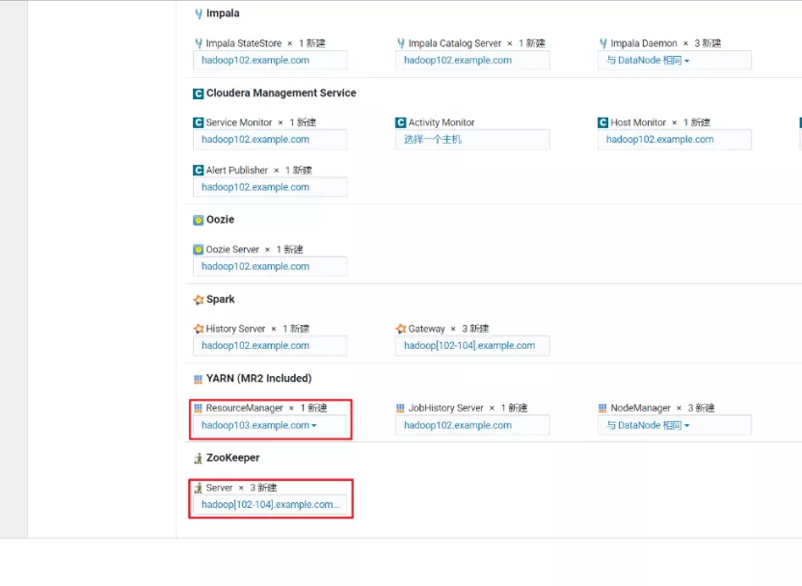The height and width of the screenshot is (586, 802).
Task: Click the Impala StateStore role icon
Action: click(199, 43)
